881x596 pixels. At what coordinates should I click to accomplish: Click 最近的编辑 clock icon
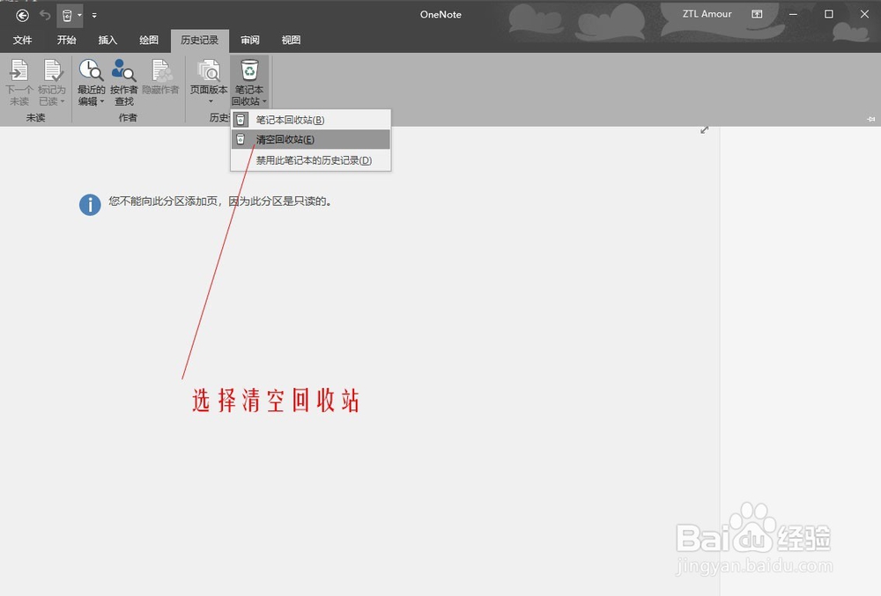[x=91, y=70]
